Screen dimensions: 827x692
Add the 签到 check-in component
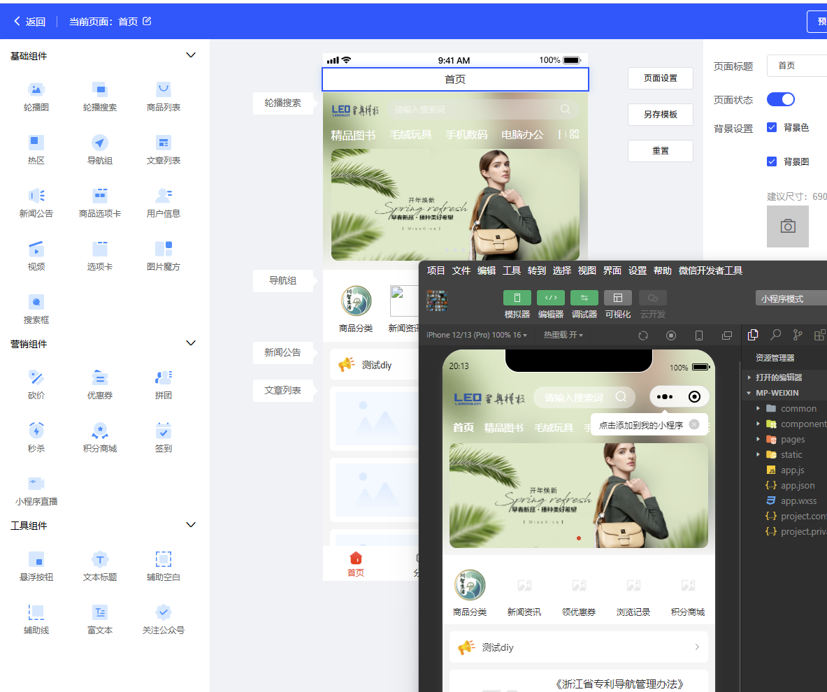click(164, 438)
